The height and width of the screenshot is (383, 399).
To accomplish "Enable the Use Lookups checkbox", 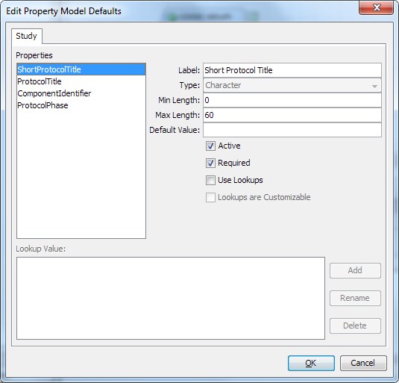I will (x=210, y=180).
